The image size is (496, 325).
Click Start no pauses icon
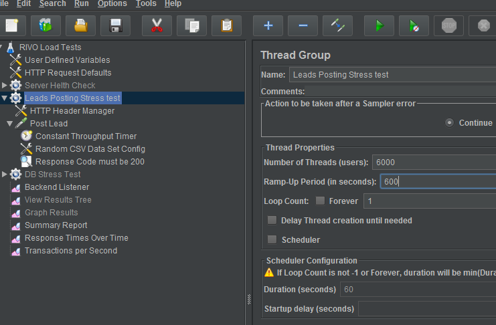tap(414, 25)
